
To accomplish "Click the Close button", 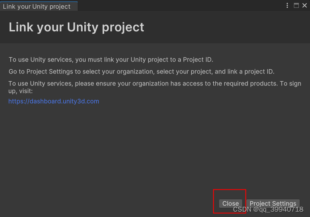I will pyautogui.click(x=231, y=203).
